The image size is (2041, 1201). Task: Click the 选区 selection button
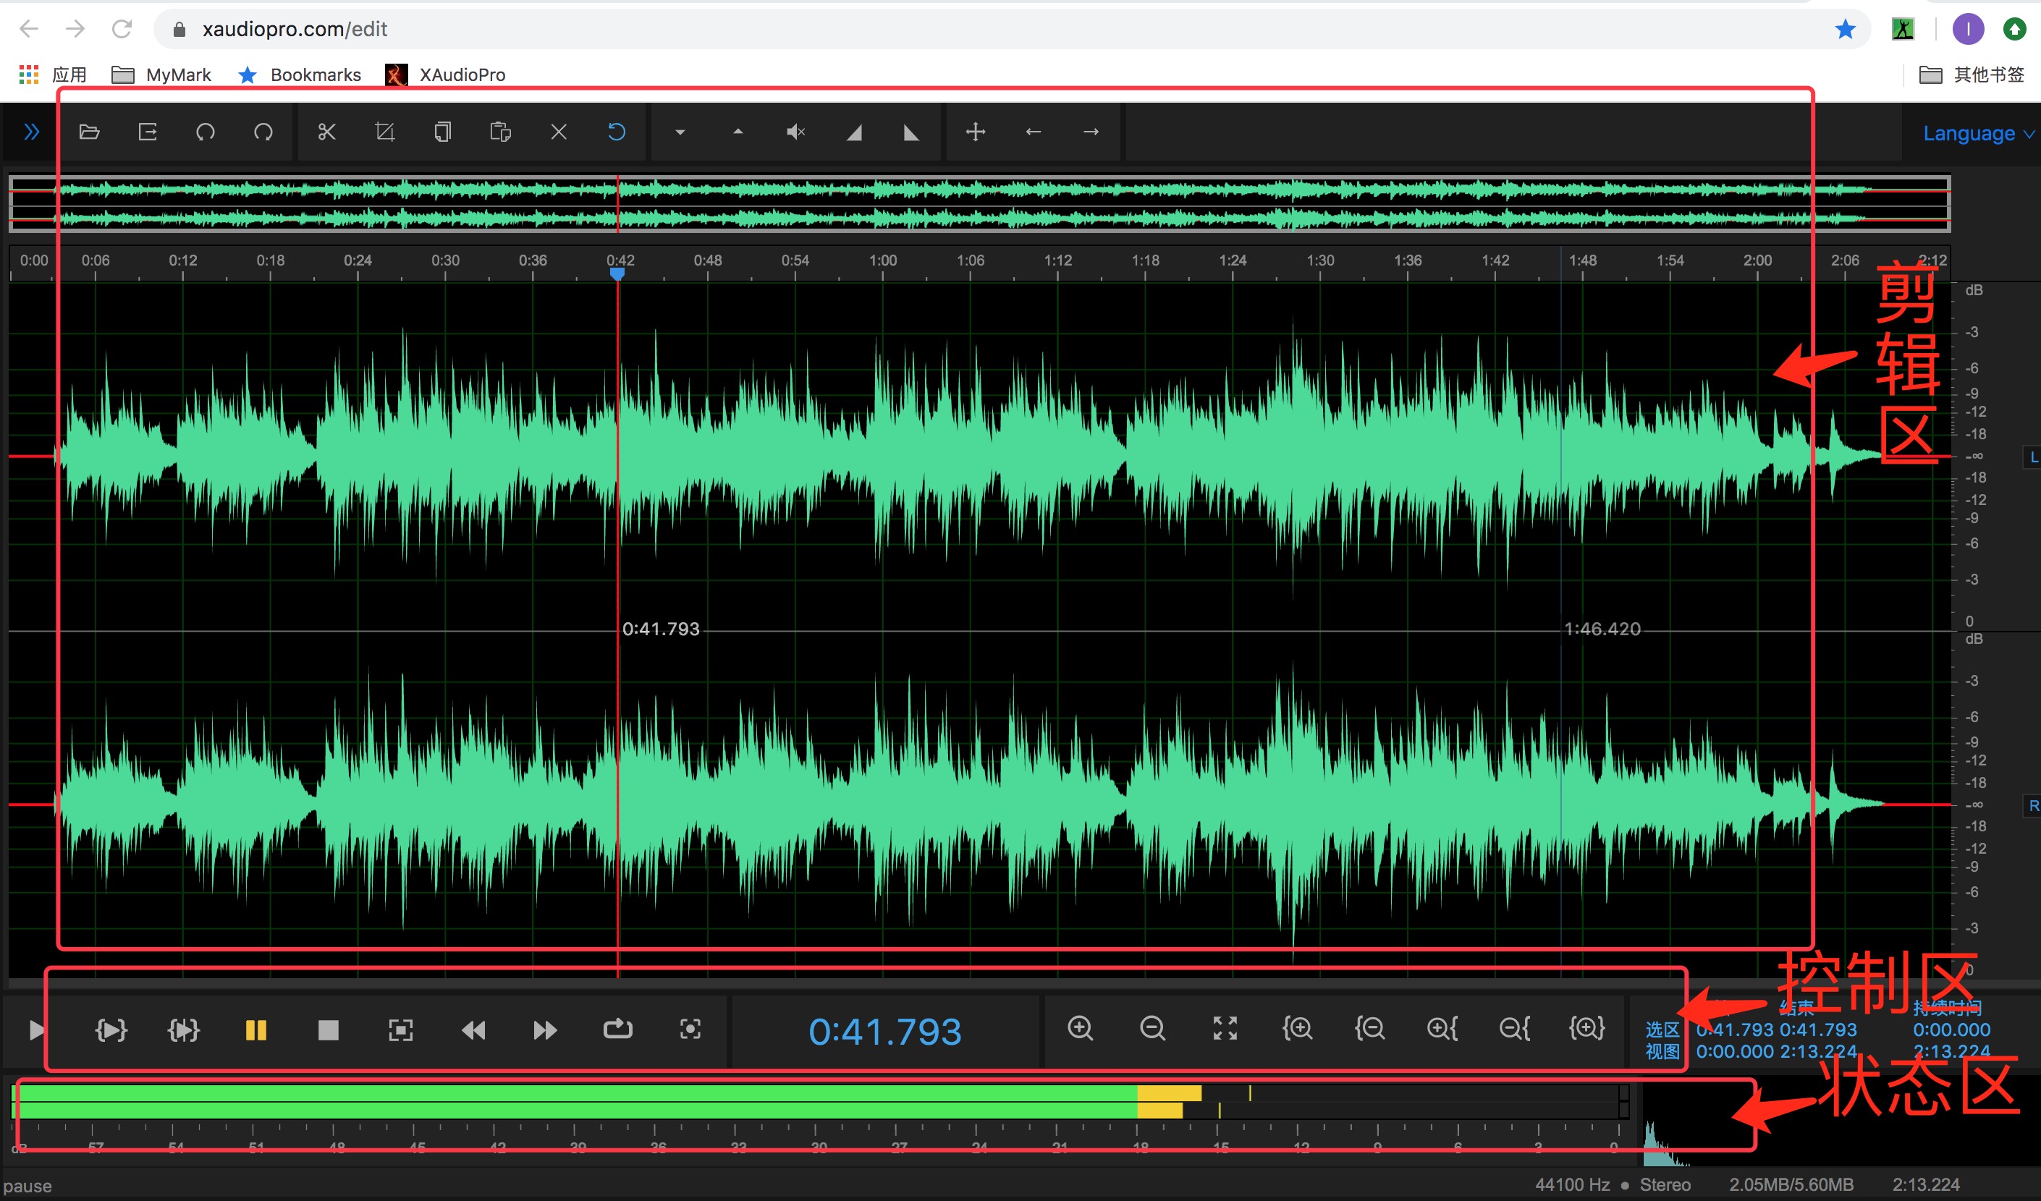(1662, 1030)
